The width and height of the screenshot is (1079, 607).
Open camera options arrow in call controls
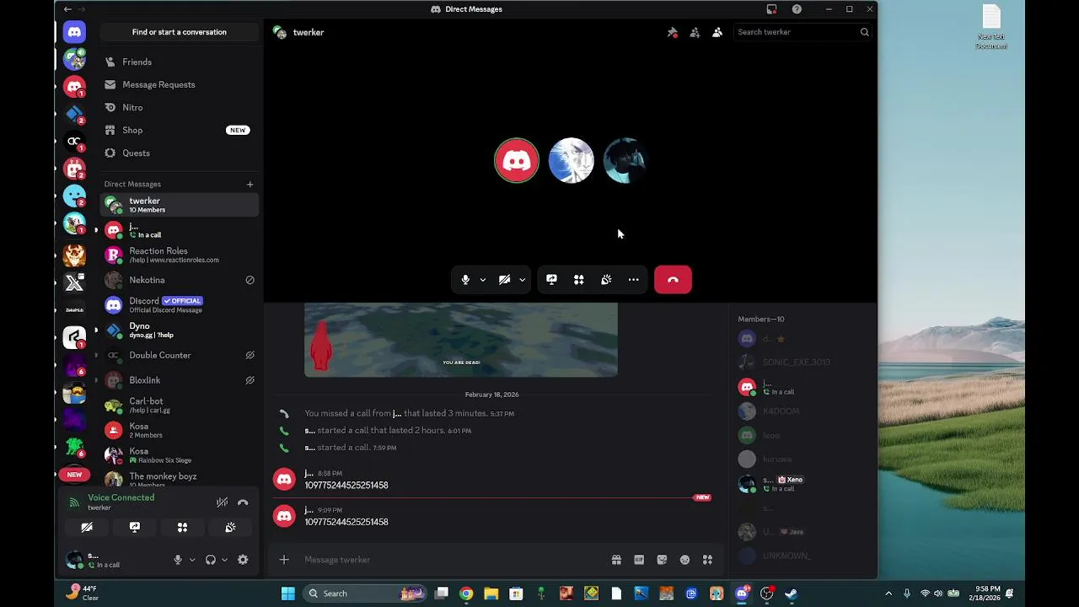[x=522, y=280]
